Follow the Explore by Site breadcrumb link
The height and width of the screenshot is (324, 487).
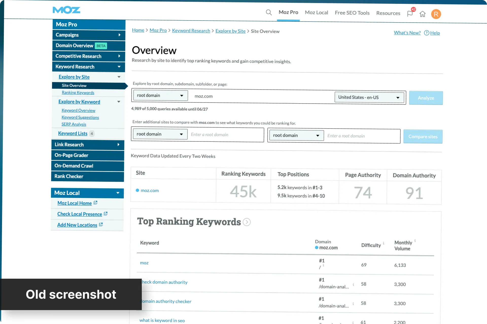(230, 31)
